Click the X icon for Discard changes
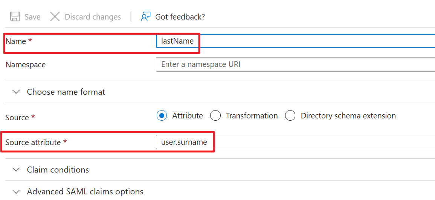435x200 pixels. (x=55, y=17)
